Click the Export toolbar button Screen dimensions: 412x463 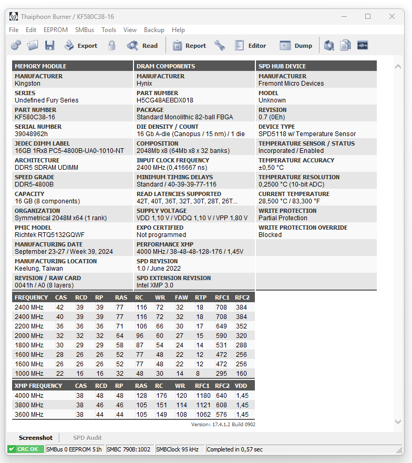click(81, 46)
